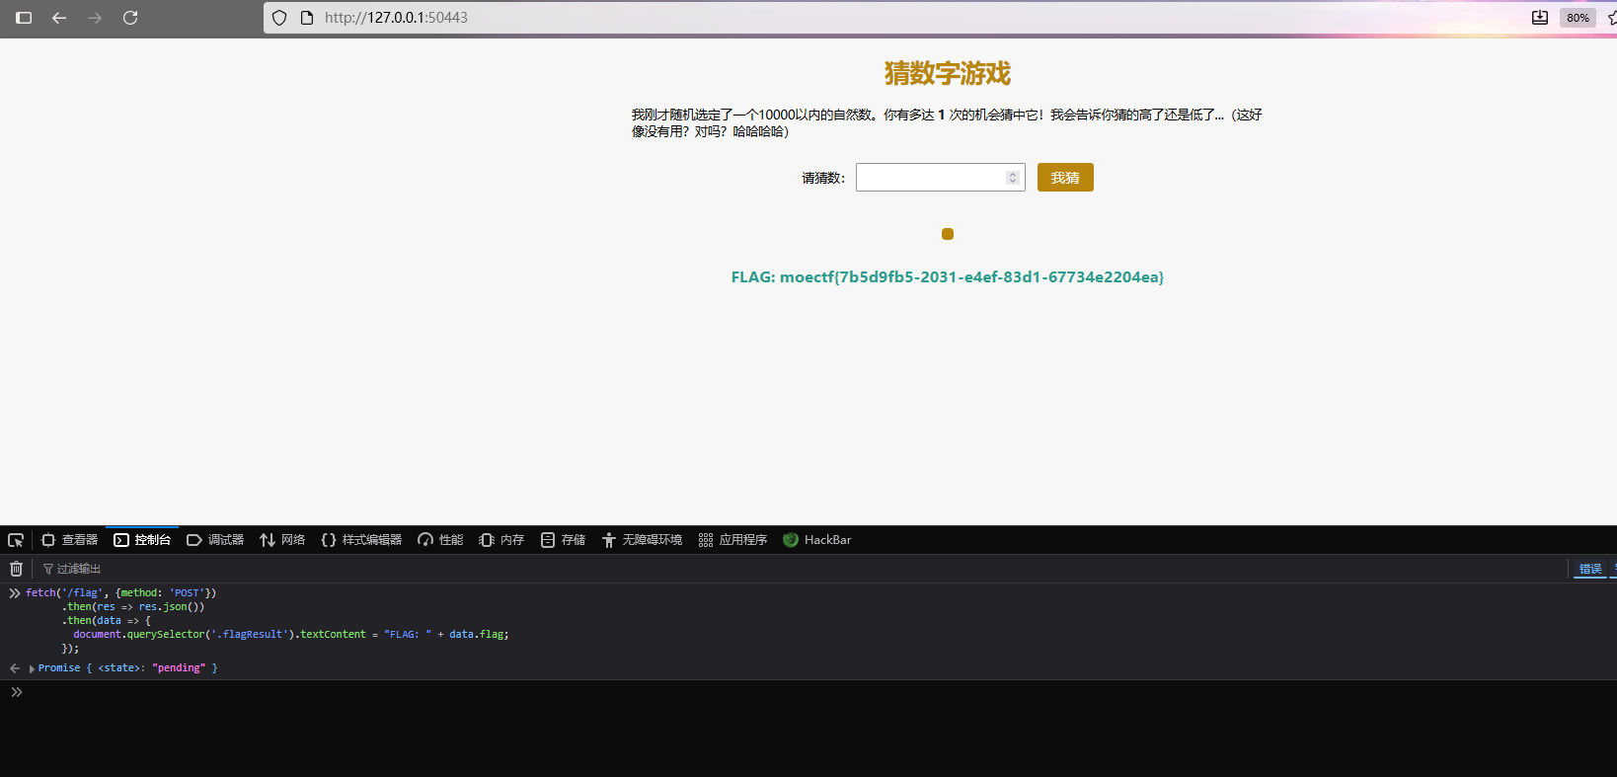Focus the 请猜数 number input field
The width and height of the screenshot is (1617, 777).
929,178
